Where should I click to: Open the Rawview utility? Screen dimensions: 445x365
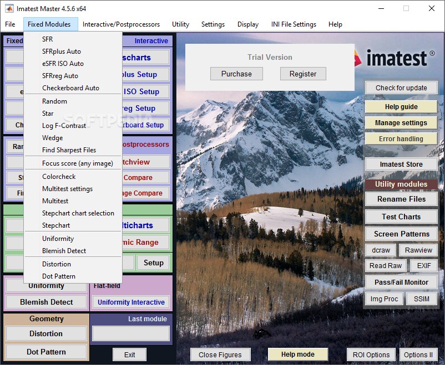click(418, 250)
